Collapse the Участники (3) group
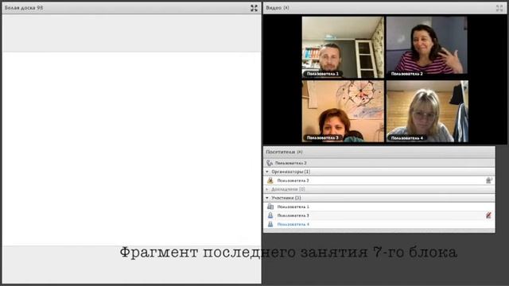Image resolution: width=509 pixels, height=286 pixels. point(267,198)
